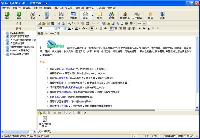The width and height of the screenshot is (200, 139).
Task: Open the 地址簿 address book
Action: 73,15
